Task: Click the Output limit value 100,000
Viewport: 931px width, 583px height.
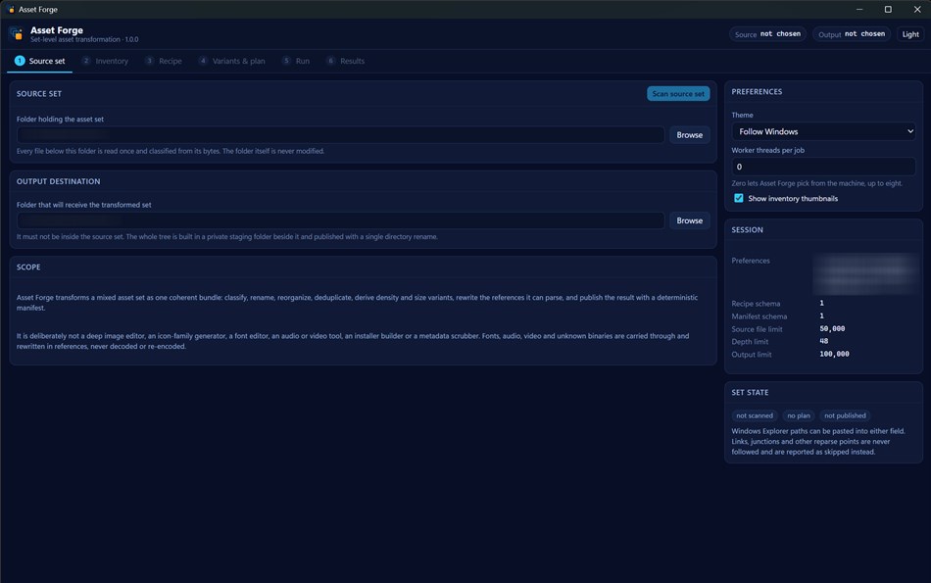Action: click(834, 355)
